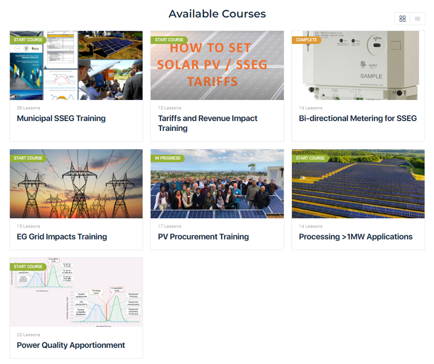
Task: Click Complete badge on Bi-directional Metering
Action: pyautogui.click(x=307, y=40)
